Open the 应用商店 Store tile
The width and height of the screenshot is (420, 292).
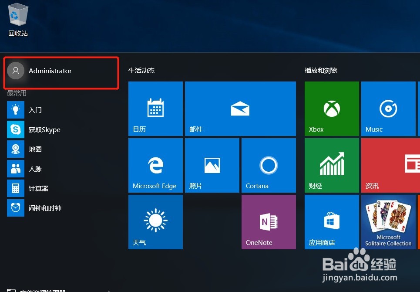[332, 222]
